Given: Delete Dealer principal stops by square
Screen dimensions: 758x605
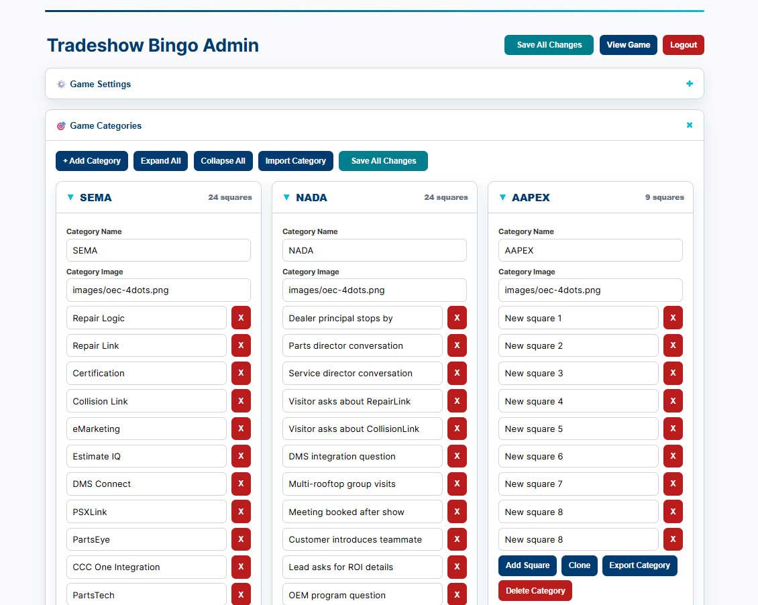Looking at the screenshot, I should pyautogui.click(x=457, y=317).
